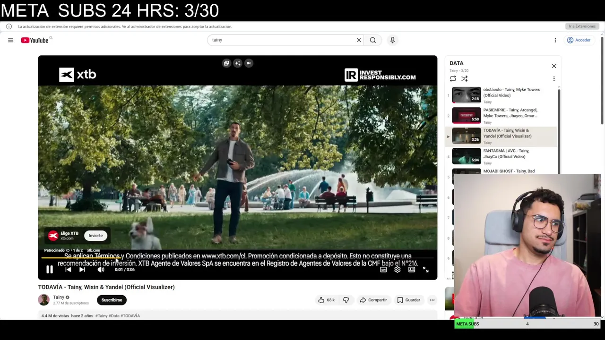Visit xtb.com link next to Patrocinado
Image resolution: width=605 pixels, height=340 pixels.
point(94,250)
